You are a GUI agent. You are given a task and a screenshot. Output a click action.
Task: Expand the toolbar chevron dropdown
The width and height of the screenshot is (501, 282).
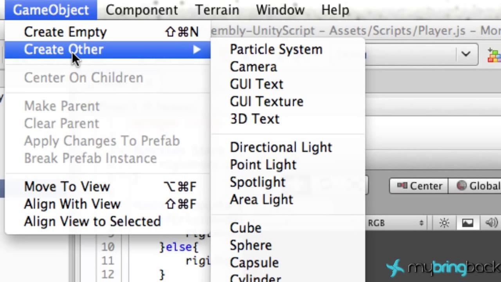(465, 54)
